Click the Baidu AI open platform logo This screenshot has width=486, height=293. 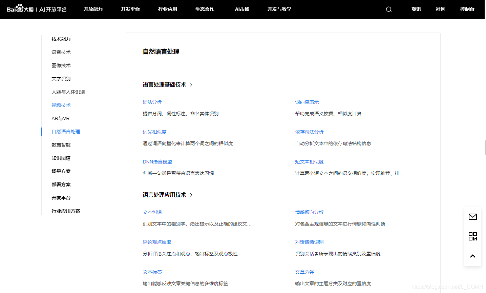click(37, 9)
